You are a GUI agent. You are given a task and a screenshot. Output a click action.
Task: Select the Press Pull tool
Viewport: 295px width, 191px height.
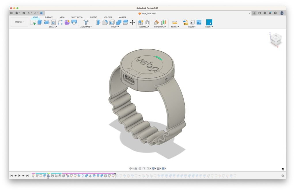pyautogui.click(x=98, y=22)
